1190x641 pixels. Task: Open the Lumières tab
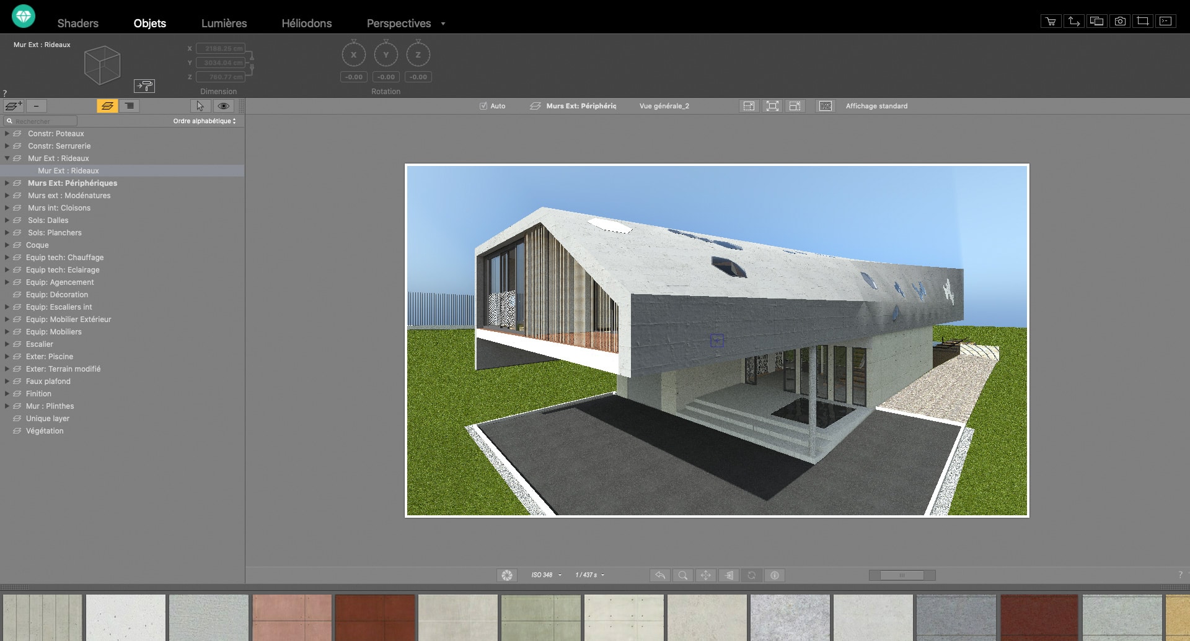(223, 23)
